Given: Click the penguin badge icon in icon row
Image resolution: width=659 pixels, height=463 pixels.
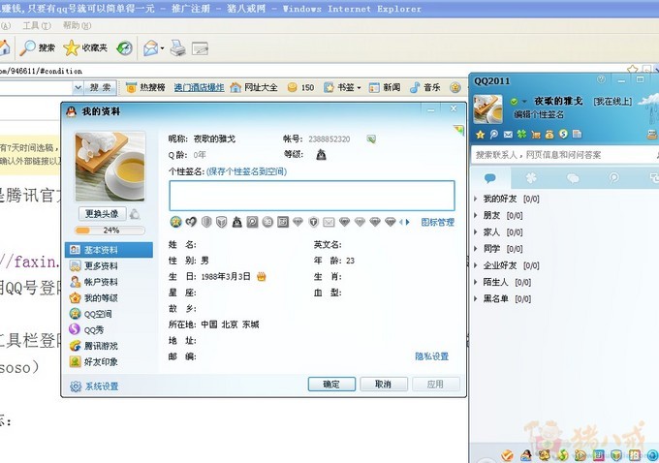Looking at the screenshot, I should (237, 222).
